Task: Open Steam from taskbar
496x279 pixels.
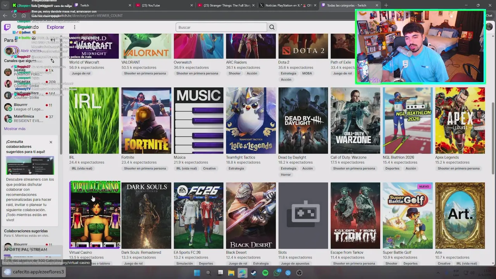Action: coord(253,273)
